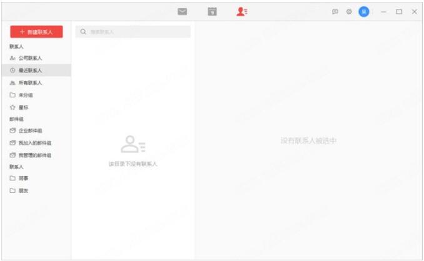The height and width of the screenshot is (261, 424).
Task: Open the message feedback icon
Action: coord(335,12)
